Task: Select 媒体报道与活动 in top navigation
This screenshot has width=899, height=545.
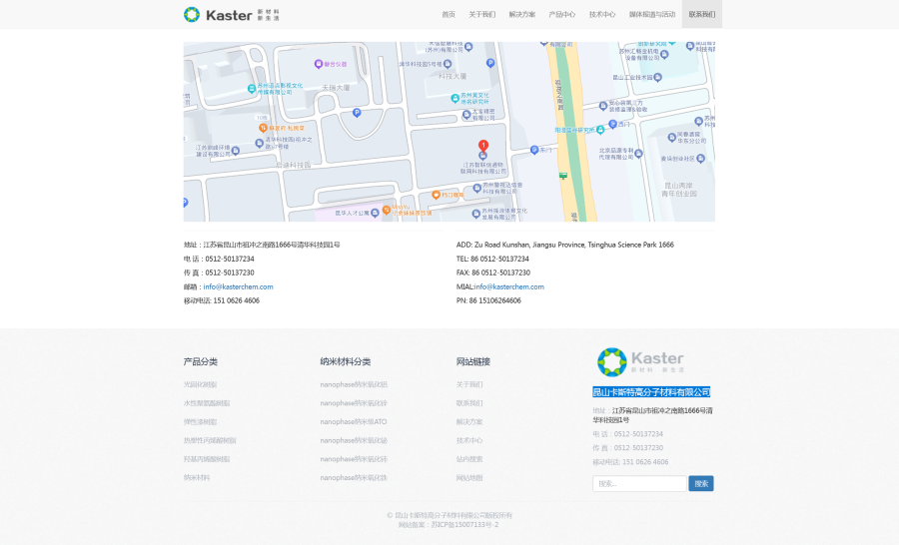Action: [x=651, y=15]
